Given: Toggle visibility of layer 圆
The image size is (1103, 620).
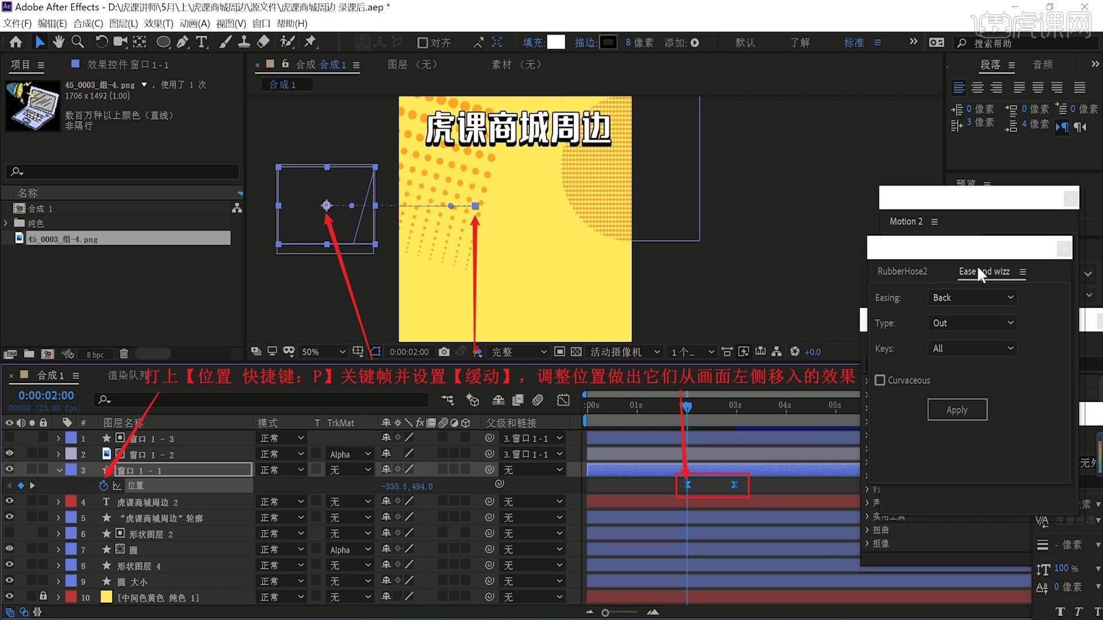Looking at the screenshot, I should tap(9, 549).
